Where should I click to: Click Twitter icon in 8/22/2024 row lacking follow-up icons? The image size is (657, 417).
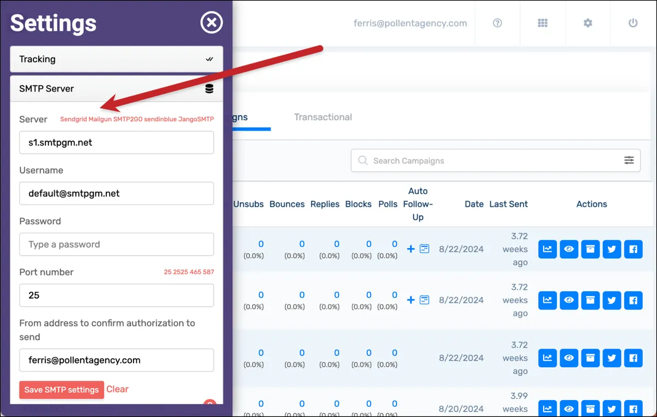pos(612,358)
